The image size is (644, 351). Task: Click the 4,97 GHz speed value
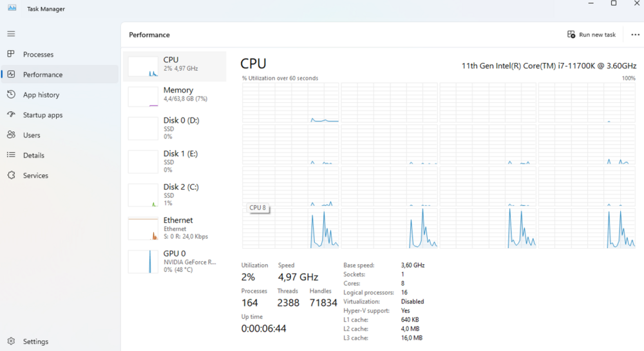(x=298, y=277)
